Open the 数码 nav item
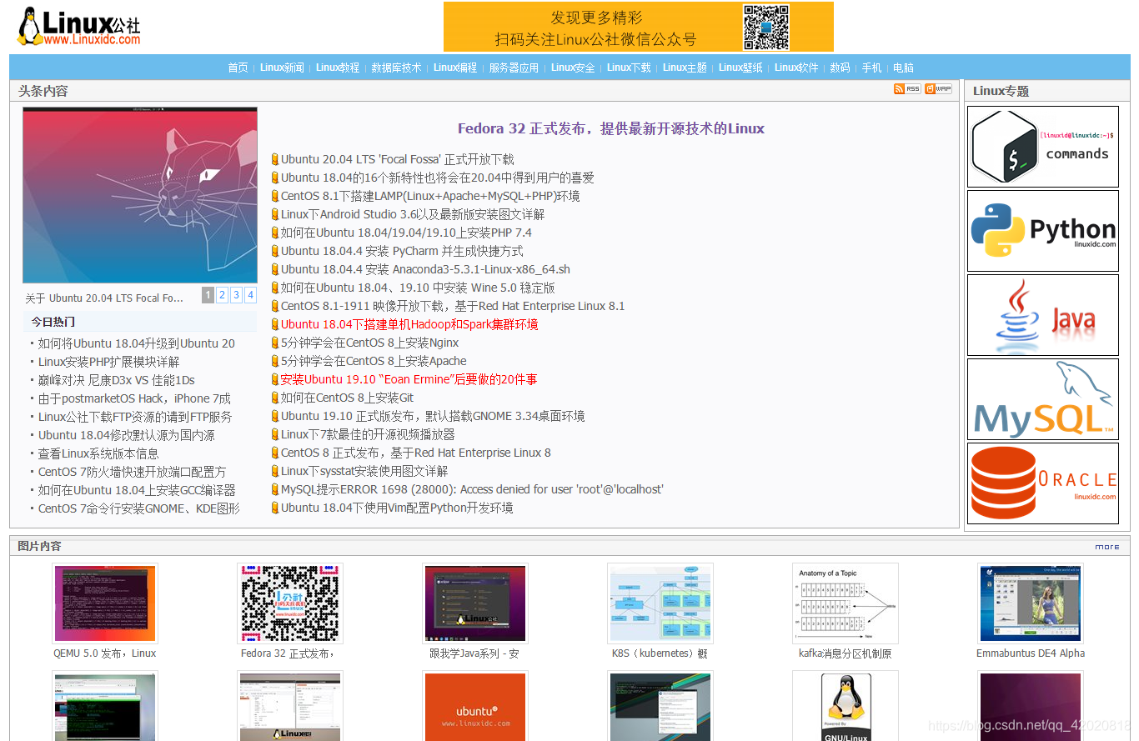 point(840,68)
